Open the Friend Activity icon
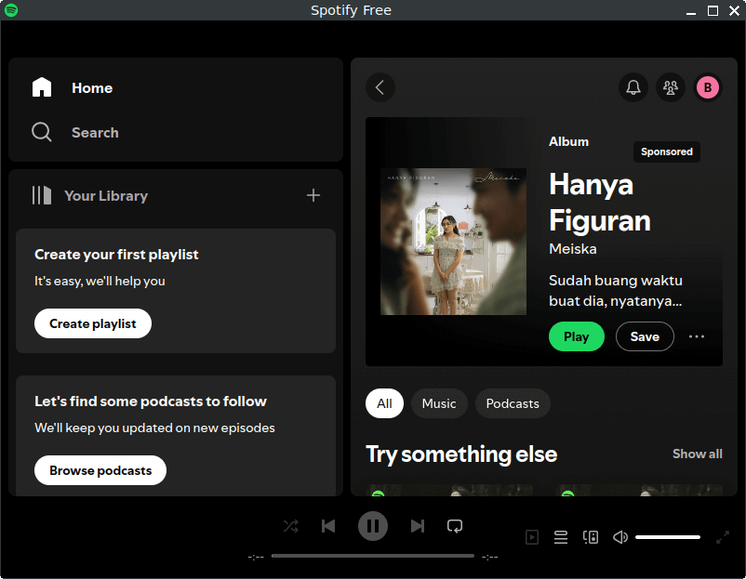The image size is (746, 579). point(671,87)
